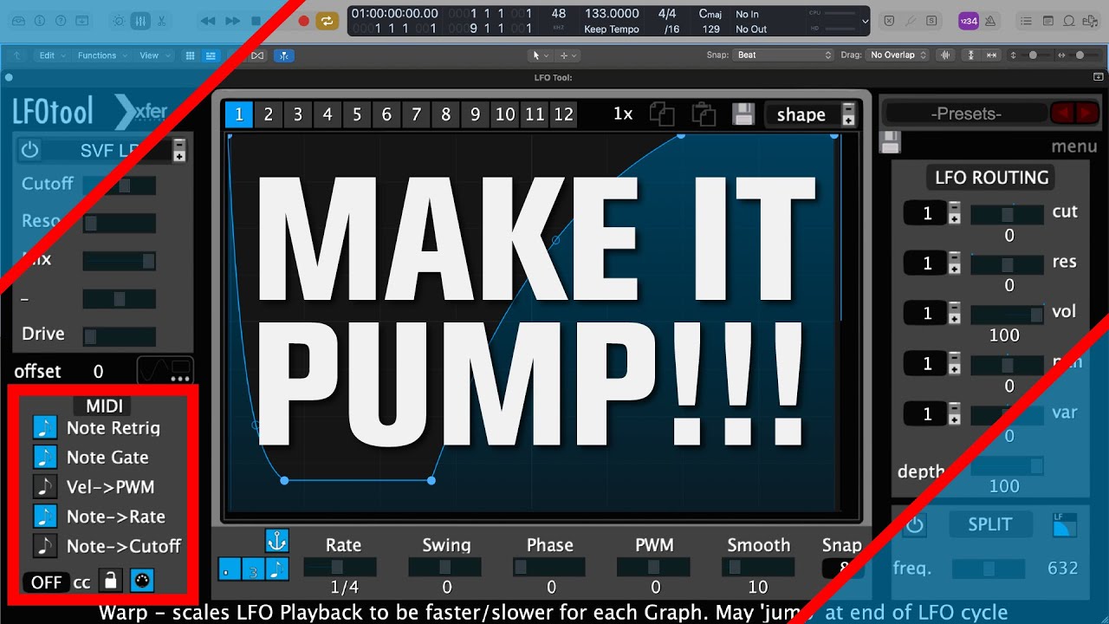
Task: Open the View menu in Logic
Action: (x=154, y=55)
